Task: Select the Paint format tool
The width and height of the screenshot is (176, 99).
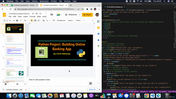Action: click(x=21, y=21)
